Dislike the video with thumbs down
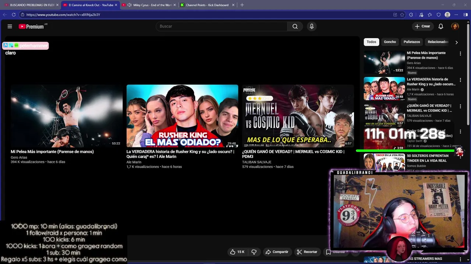471x264 pixels. (x=254, y=252)
